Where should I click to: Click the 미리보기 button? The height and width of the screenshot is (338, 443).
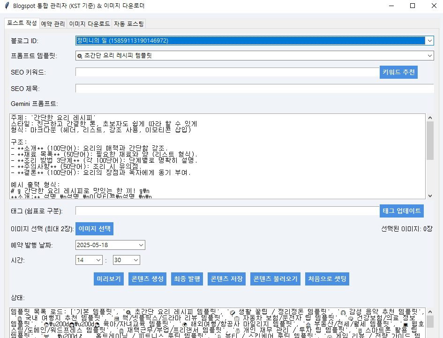(x=109, y=279)
